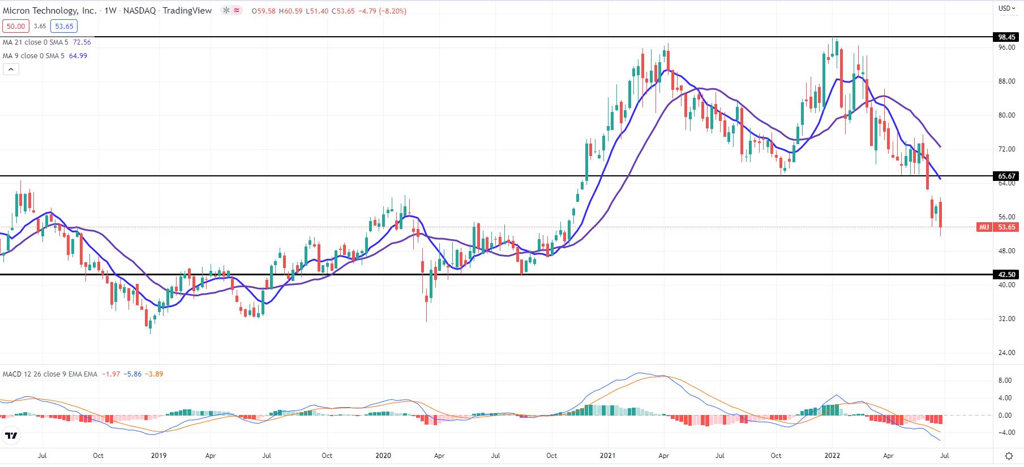Screen dimensions: 1024x467
Task: Select the MA 21 close indicator legend
Action: coord(36,42)
